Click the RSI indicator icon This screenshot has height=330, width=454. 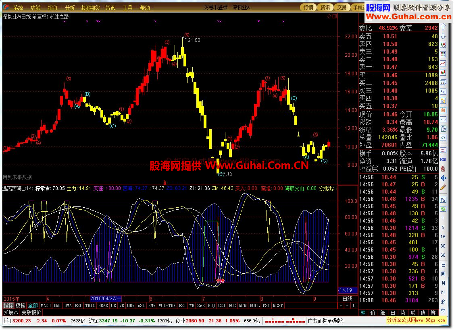pyautogui.click(x=443, y=159)
